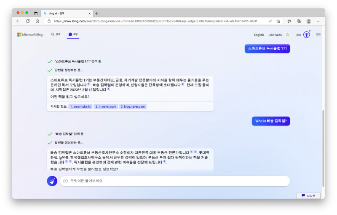Open citation 2 after '단톡방에 초대됩니다'
Screen dimensions: 337x215
[x=183, y=84]
